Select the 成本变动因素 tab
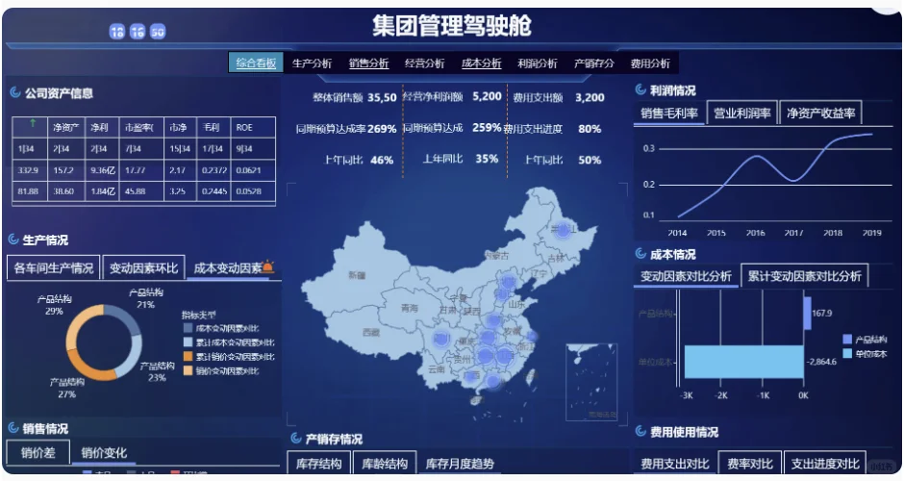Image resolution: width=904 pixels, height=481 pixels. 228,268
